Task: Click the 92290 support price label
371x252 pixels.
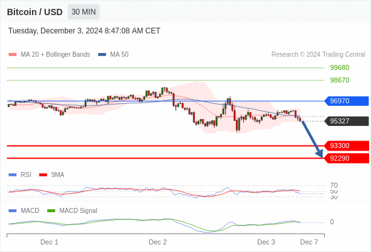Action: [x=346, y=158]
